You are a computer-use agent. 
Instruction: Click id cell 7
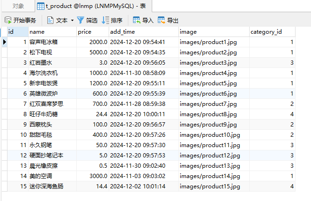pyautogui.click(x=18, y=104)
